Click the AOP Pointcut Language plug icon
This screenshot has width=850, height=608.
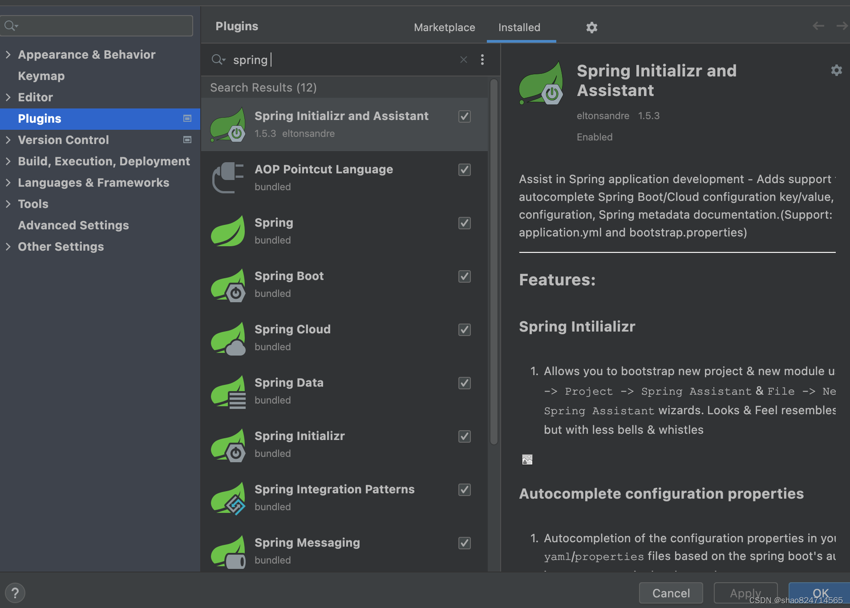pyautogui.click(x=228, y=178)
